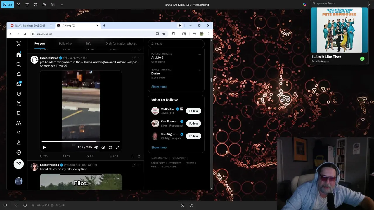Click the account avatar at sidebar bottom

19,181
